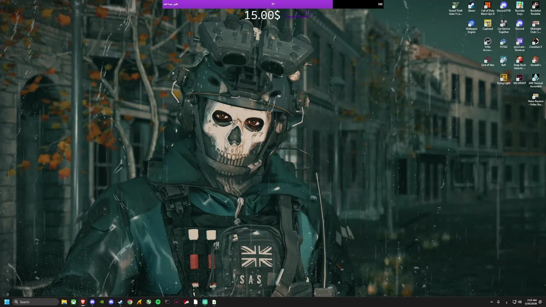Open the network status tray icon
The height and width of the screenshot is (307, 546).
click(x=514, y=302)
